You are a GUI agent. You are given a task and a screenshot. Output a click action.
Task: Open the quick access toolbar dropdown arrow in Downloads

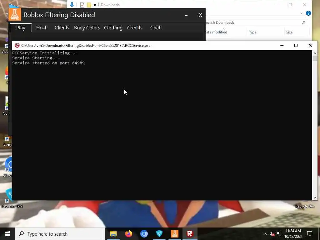tap(95, 5)
